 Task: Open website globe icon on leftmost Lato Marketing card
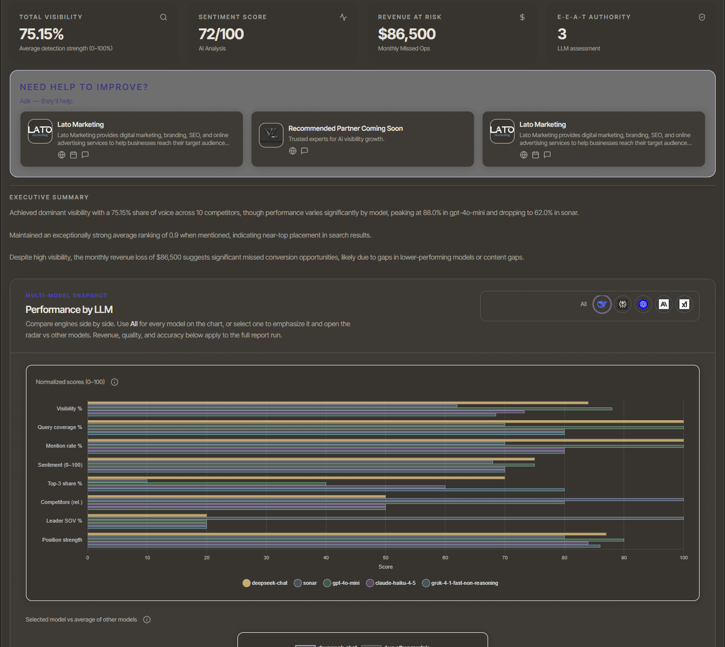click(62, 155)
